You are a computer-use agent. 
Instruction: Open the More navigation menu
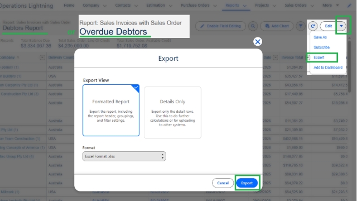click(330, 5)
